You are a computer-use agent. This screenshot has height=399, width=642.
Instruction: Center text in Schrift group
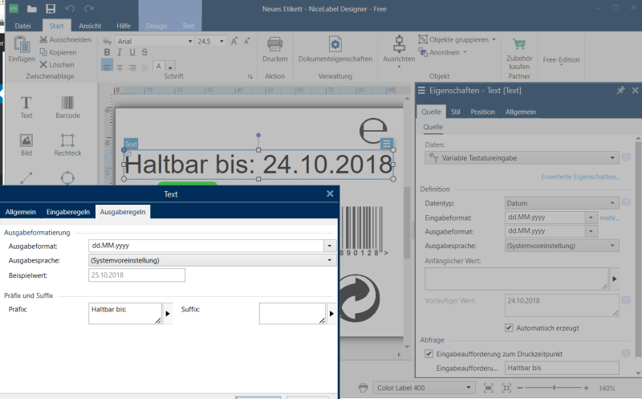coord(120,67)
